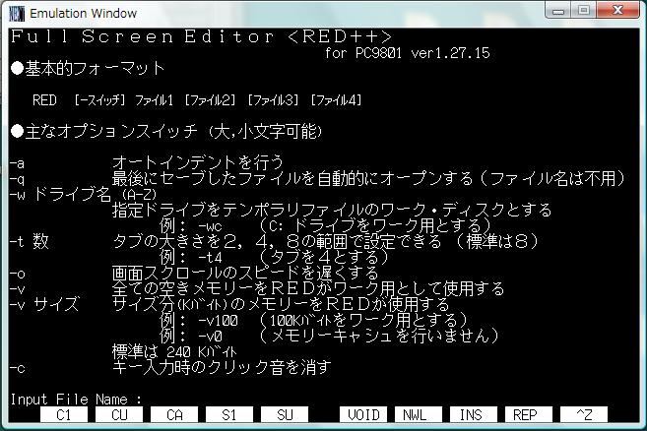This screenshot has width=647, height=431.
Task: Click the '例: -v100' example line
Action: click(x=199, y=320)
